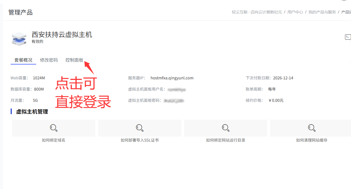Screen dimensions: 351x189
Task: Click the magnifier icon above 如何清理网站缓存
Action: pos(312,128)
